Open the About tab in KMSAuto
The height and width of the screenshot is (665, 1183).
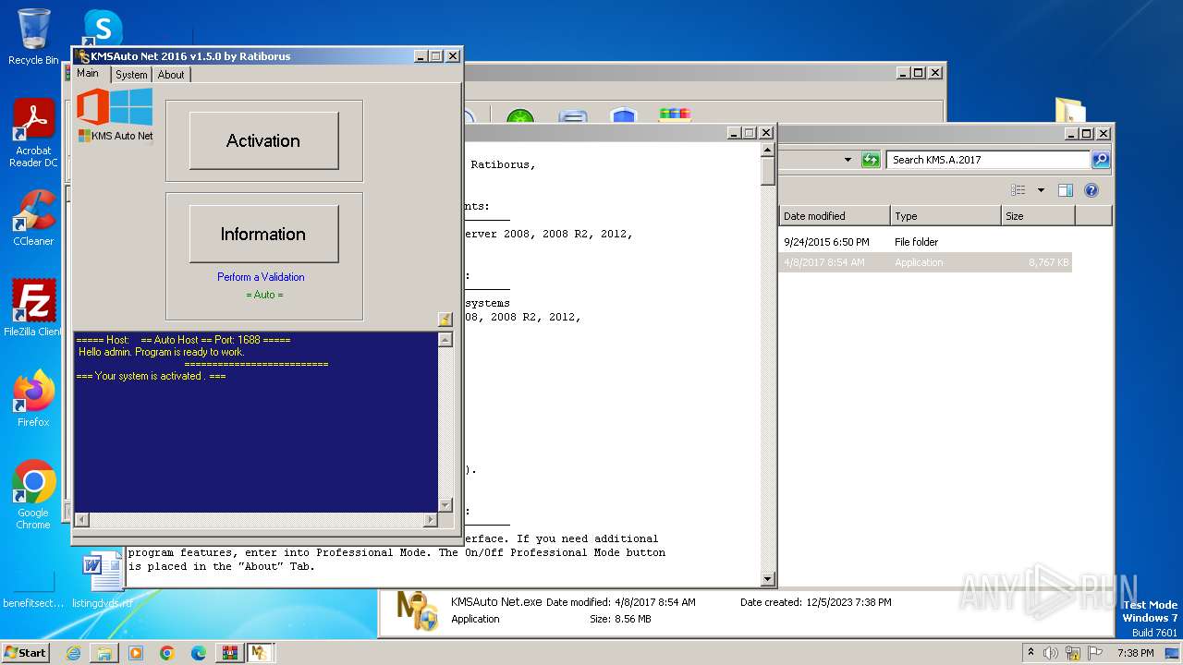coord(171,75)
